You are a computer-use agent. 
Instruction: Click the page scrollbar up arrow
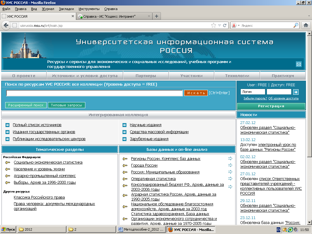(310, 34)
